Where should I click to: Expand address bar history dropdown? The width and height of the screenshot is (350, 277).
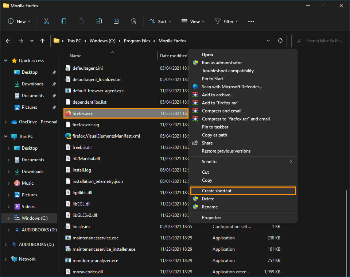click(x=268, y=41)
